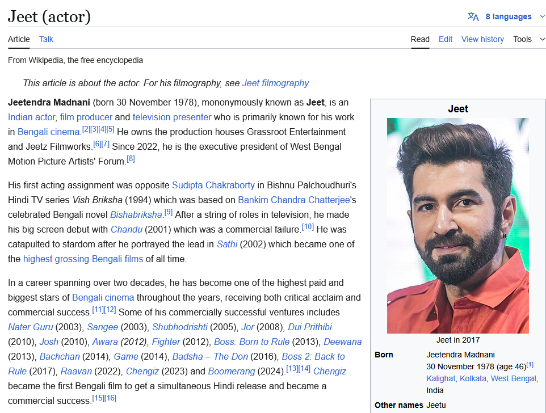Image resolution: width=546 pixels, height=413 pixels.
Task: Expand the languages chevron arrow
Action: (542, 16)
